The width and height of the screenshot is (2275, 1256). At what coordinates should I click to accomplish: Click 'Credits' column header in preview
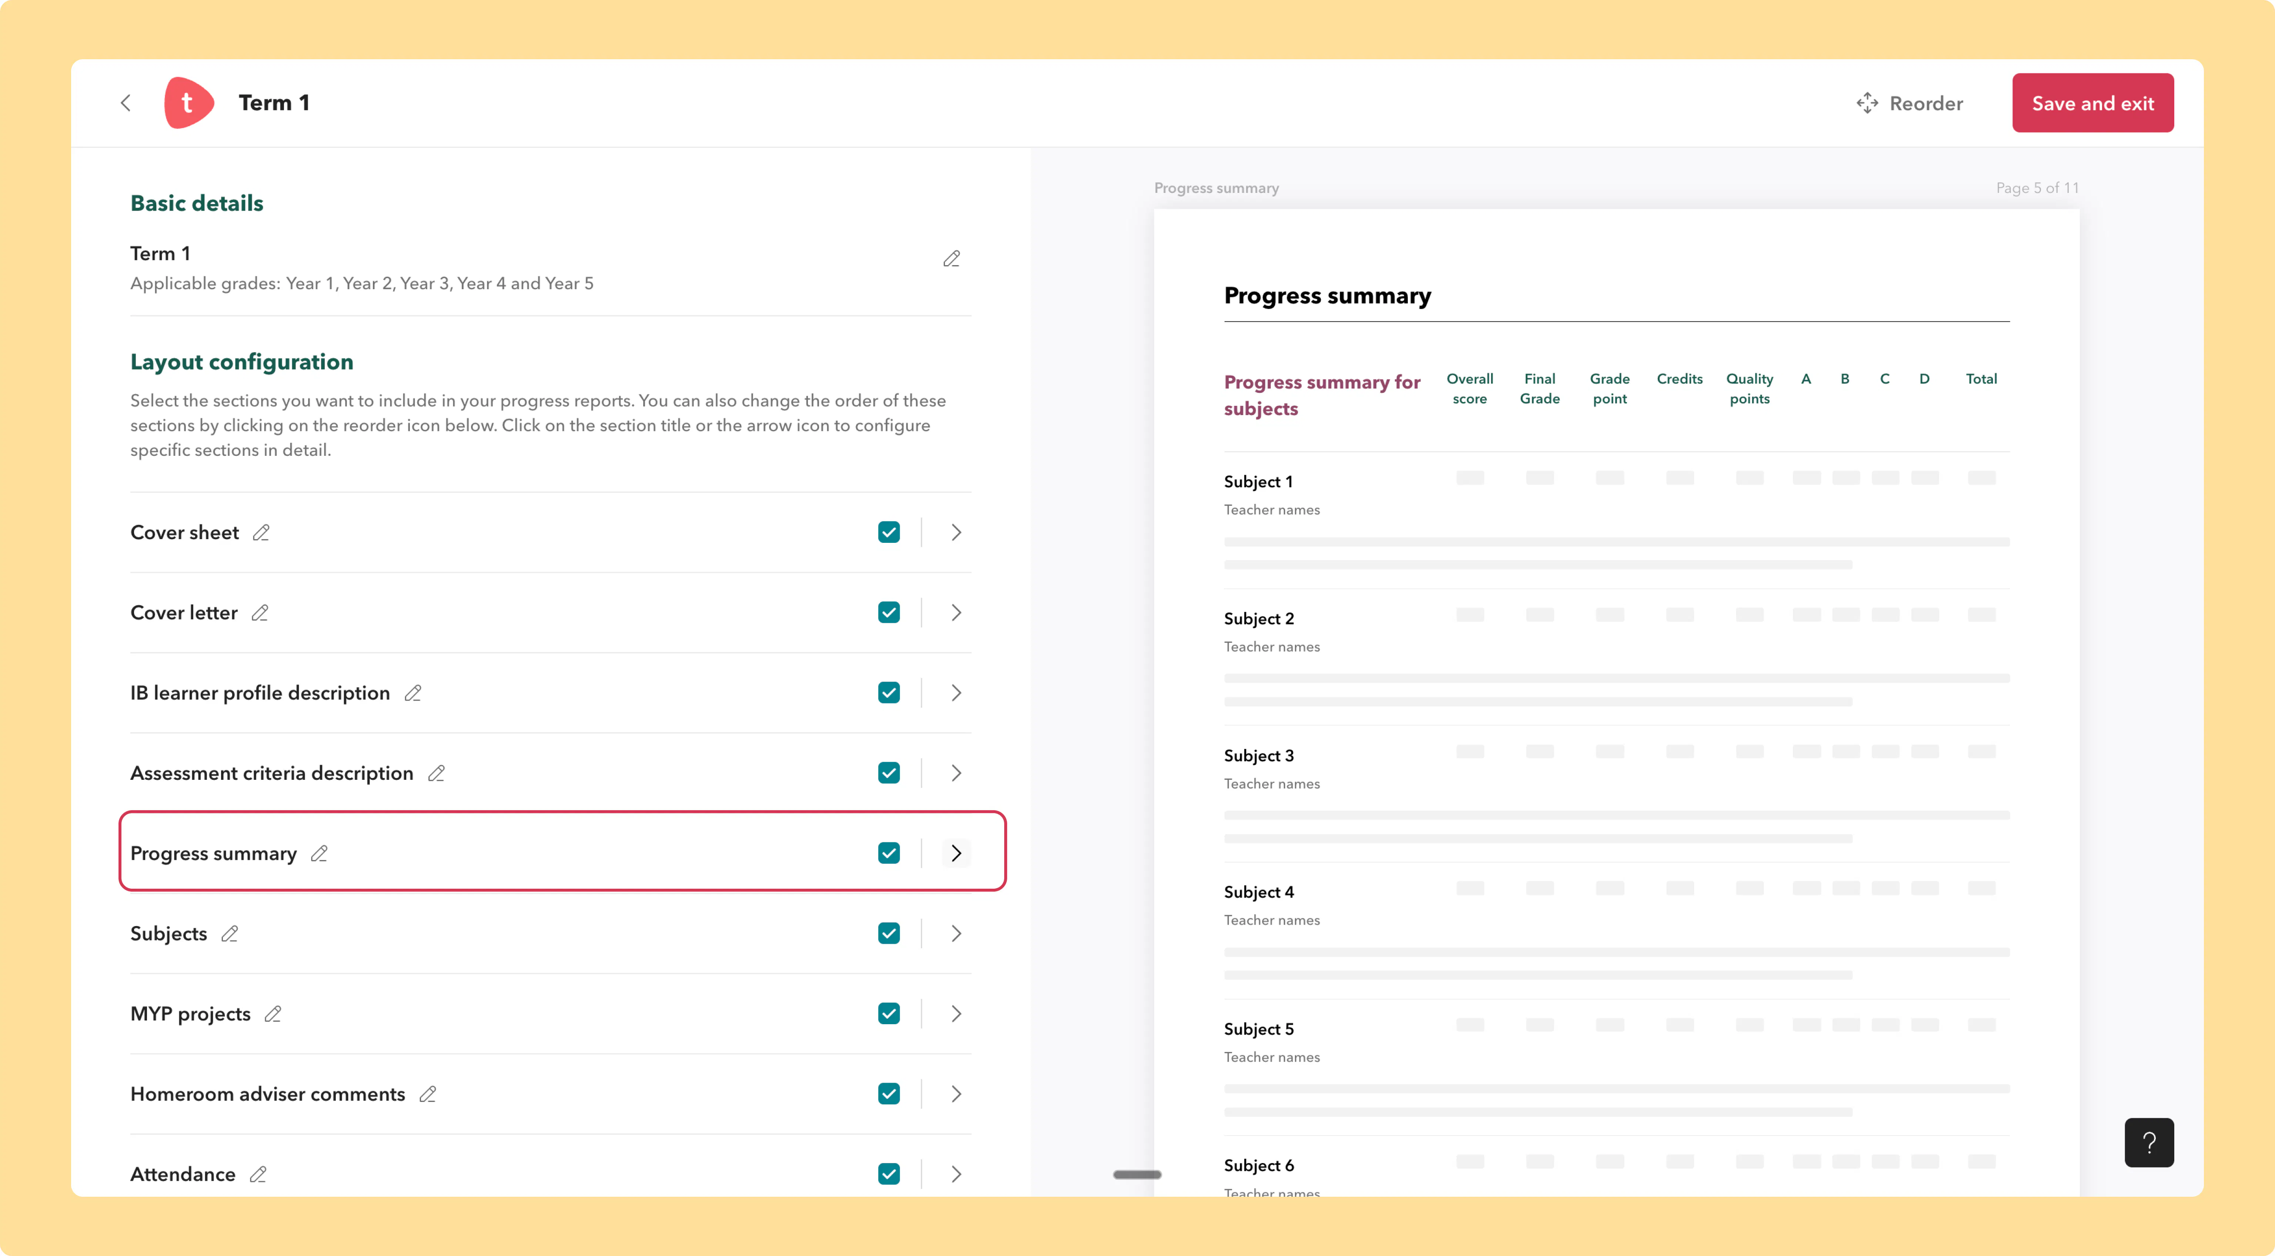coord(1680,379)
